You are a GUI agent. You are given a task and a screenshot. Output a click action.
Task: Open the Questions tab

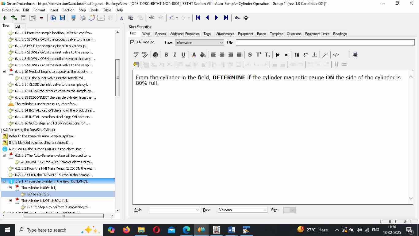(294, 34)
